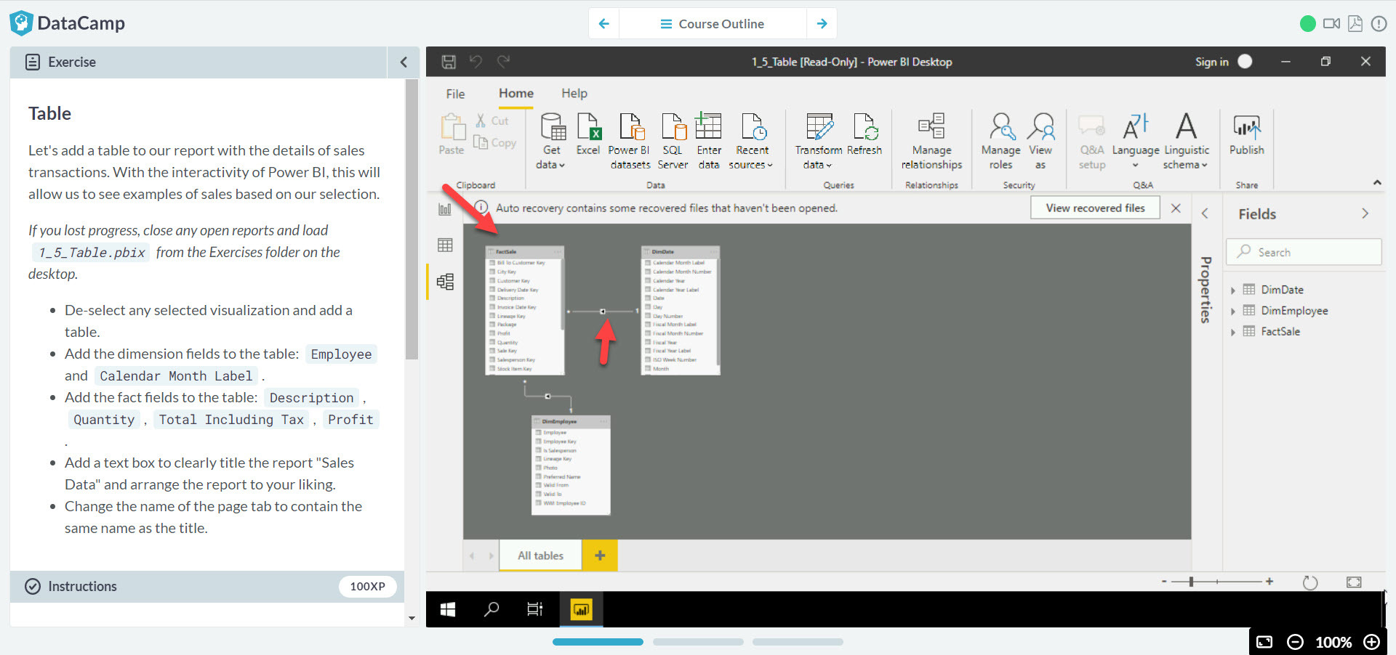1396x655 pixels.
Task: Select the DimEmployee table header in diagram
Action: tap(571, 421)
